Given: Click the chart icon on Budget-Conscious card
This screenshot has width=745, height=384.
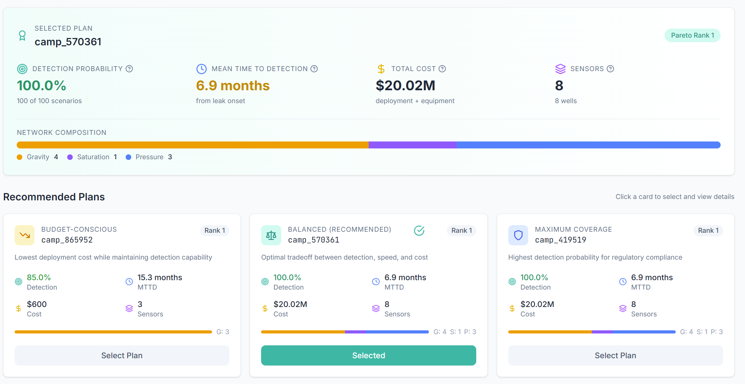Looking at the screenshot, I should point(24,235).
